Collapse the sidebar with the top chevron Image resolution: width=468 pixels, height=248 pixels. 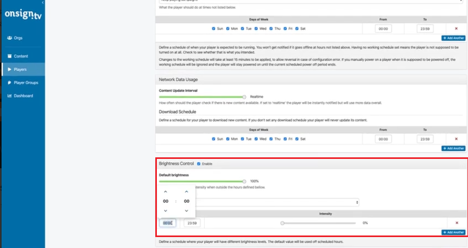point(43,3)
